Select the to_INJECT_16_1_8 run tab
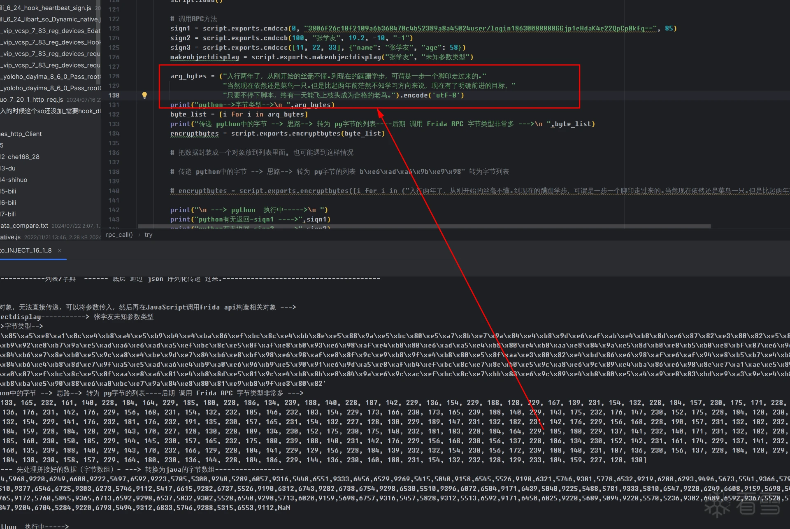The image size is (790, 529). pos(27,251)
